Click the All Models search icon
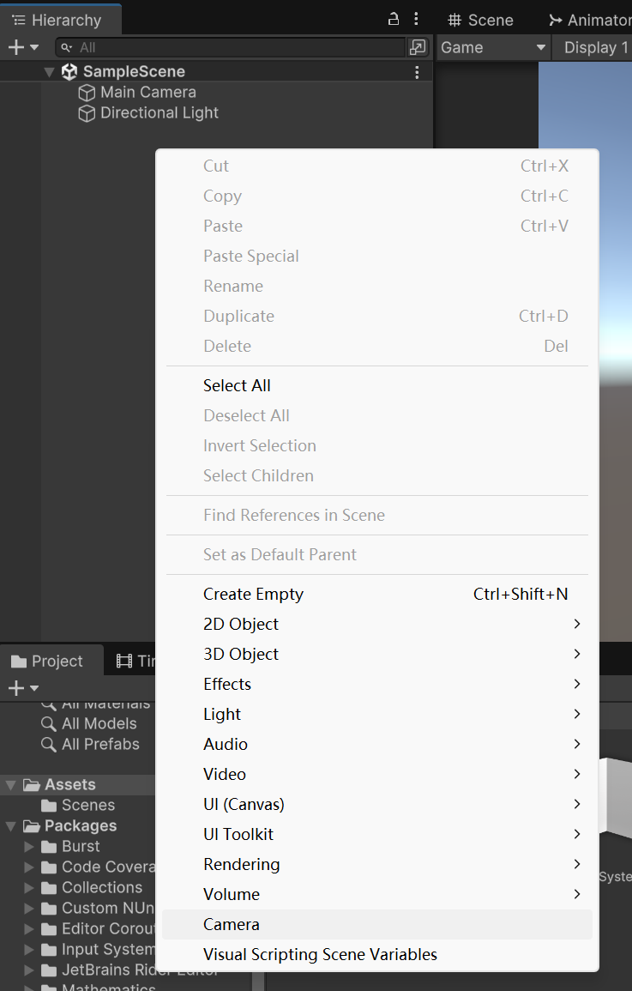The width and height of the screenshot is (632, 991). tap(49, 723)
